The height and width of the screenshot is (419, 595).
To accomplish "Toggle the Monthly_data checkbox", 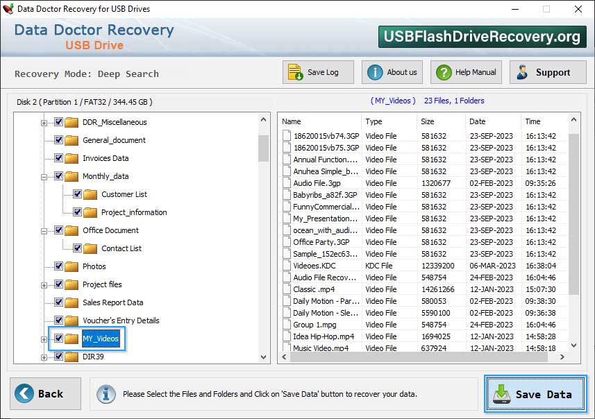I will point(58,176).
